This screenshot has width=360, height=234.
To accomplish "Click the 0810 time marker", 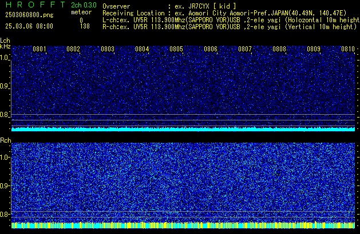I will [348, 49].
